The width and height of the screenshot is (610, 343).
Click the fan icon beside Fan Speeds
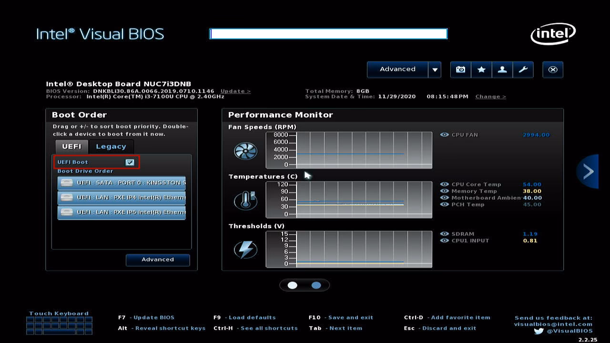click(245, 151)
